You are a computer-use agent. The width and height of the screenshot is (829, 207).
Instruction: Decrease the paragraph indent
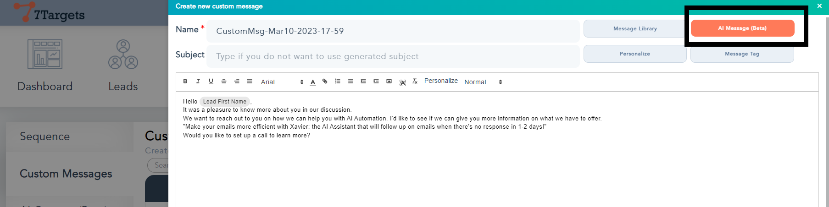pyautogui.click(x=363, y=81)
